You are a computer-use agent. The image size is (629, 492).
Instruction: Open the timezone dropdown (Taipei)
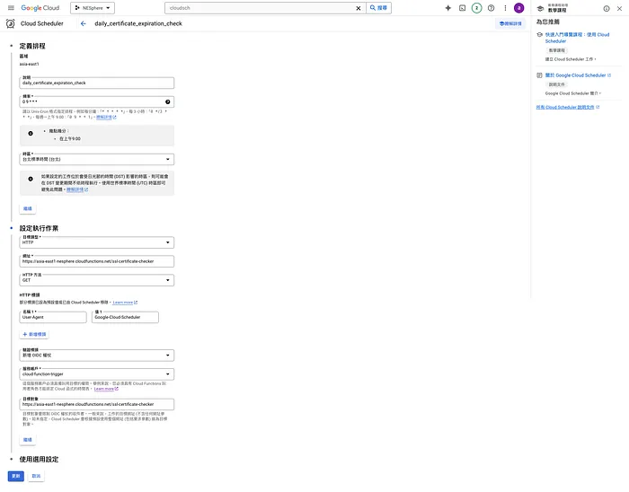[97, 159]
